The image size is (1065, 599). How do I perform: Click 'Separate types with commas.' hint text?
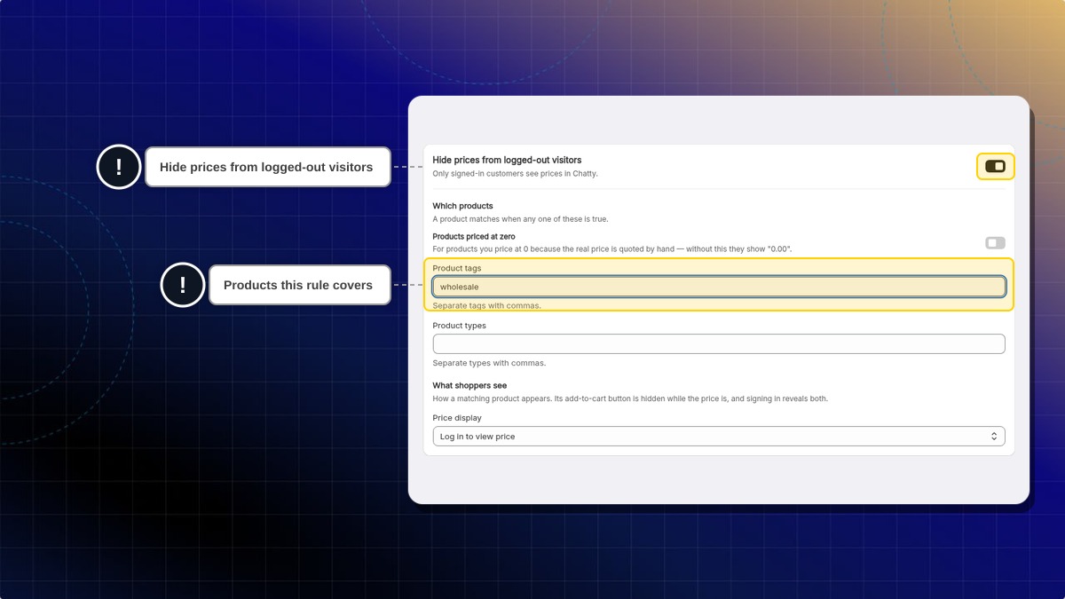click(x=489, y=363)
